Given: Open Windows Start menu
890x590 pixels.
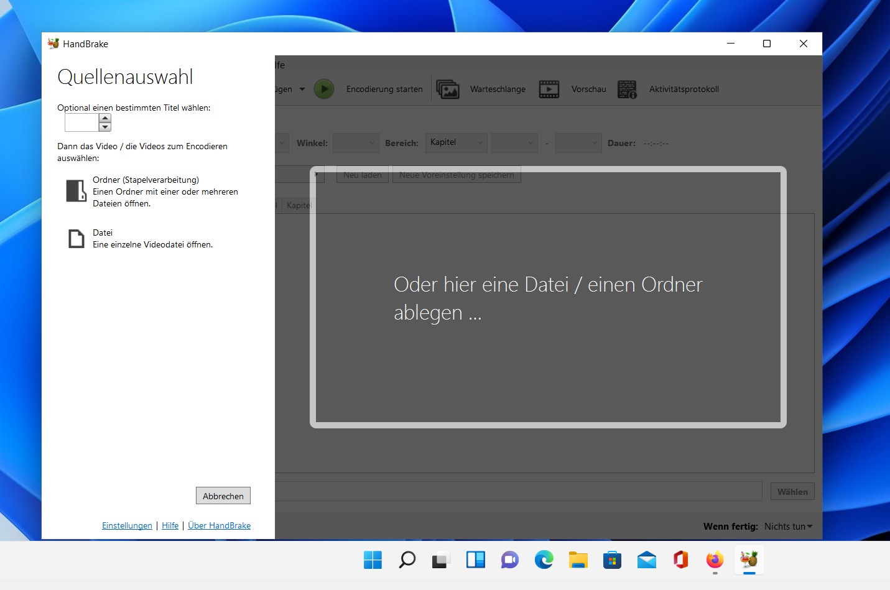Looking at the screenshot, I should click(x=373, y=560).
